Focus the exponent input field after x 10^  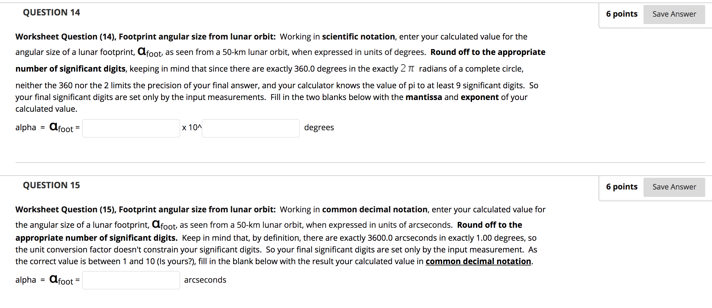click(251, 128)
